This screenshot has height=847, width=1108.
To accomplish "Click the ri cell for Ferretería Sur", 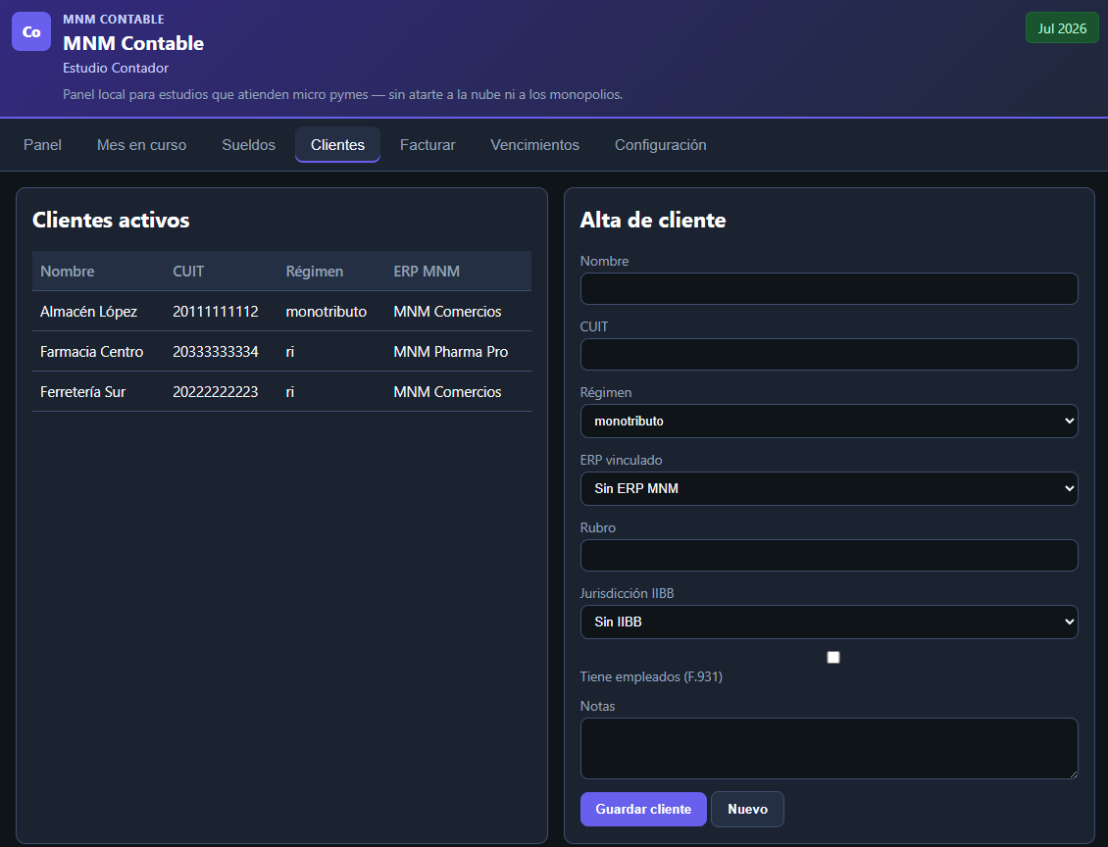I will click(289, 392).
